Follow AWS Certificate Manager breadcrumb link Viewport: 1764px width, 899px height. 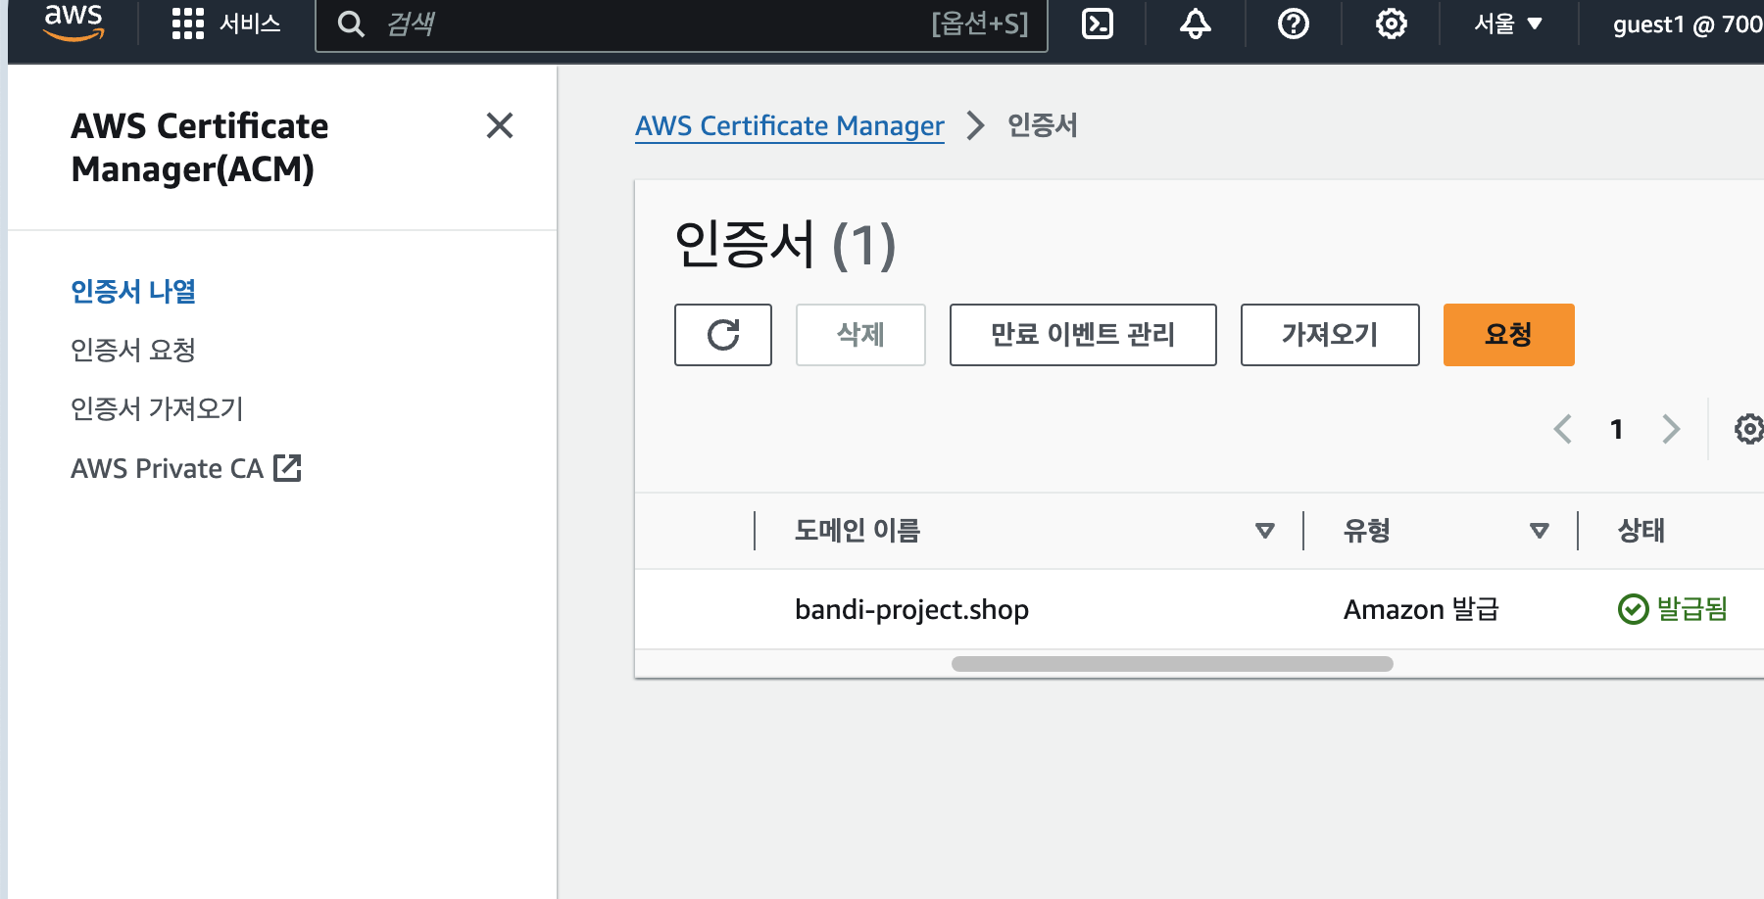[790, 125]
